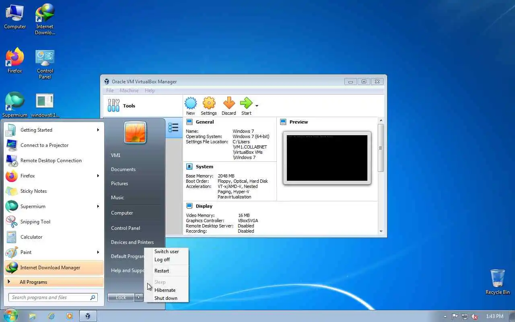Click the VM preview thumbnail

[327, 158]
